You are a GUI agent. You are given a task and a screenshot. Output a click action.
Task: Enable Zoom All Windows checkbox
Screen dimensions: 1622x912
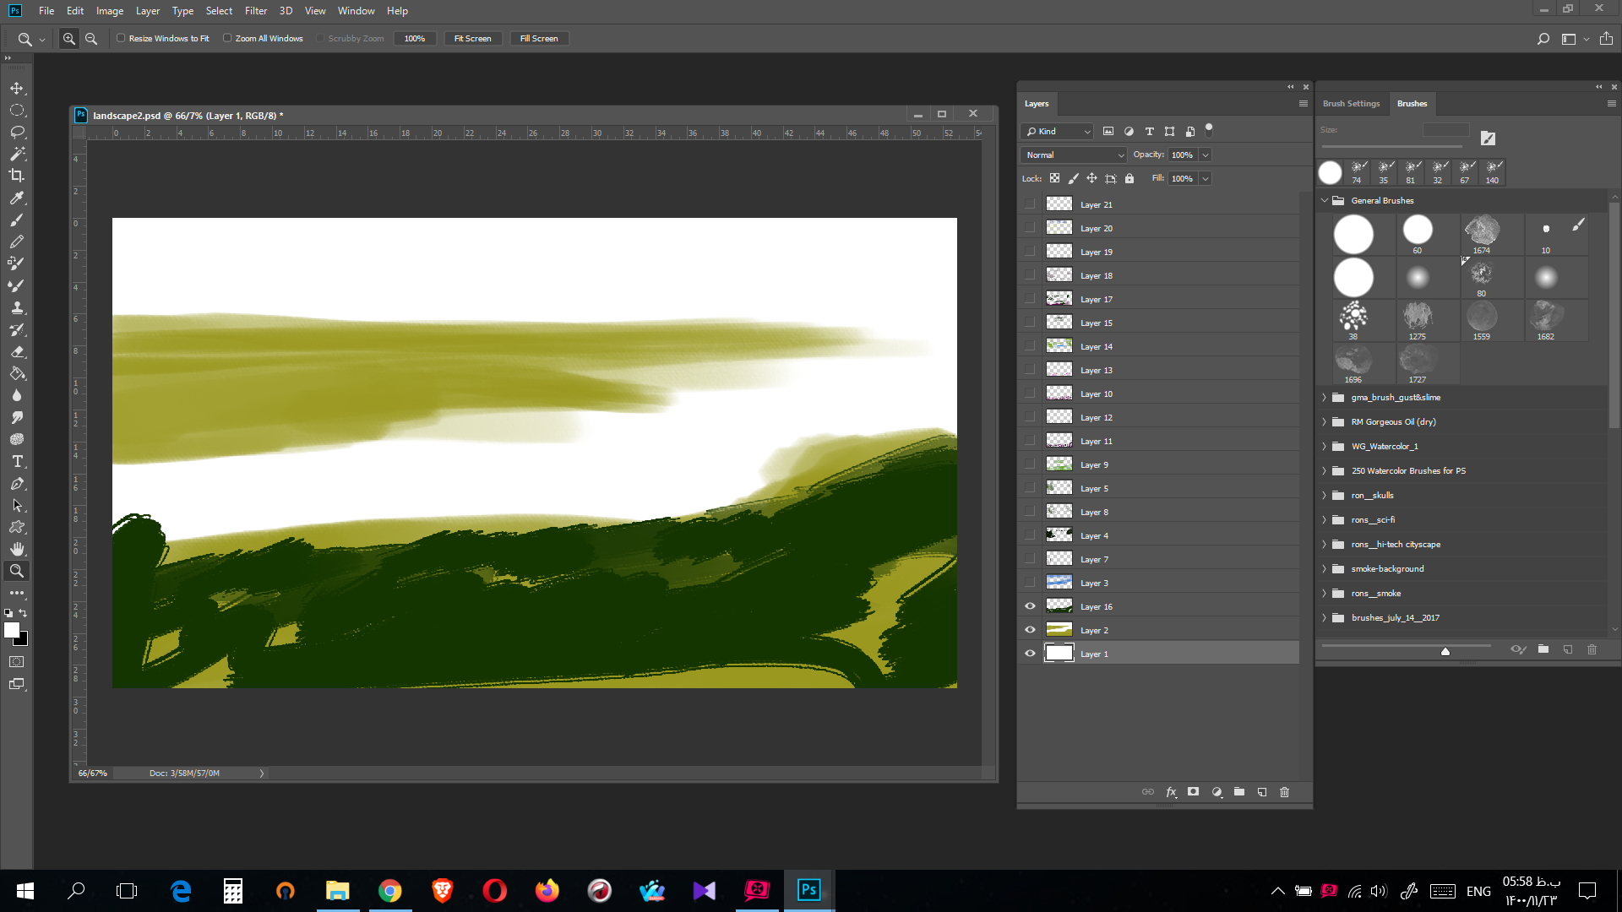pos(227,38)
